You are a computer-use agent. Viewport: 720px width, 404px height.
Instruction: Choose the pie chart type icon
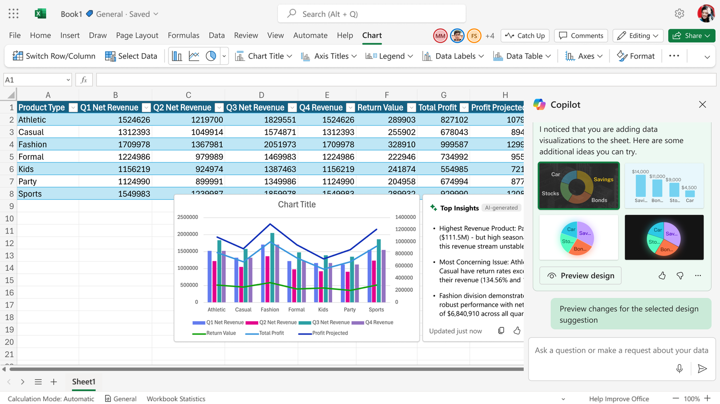pyautogui.click(x=211, y=56)
